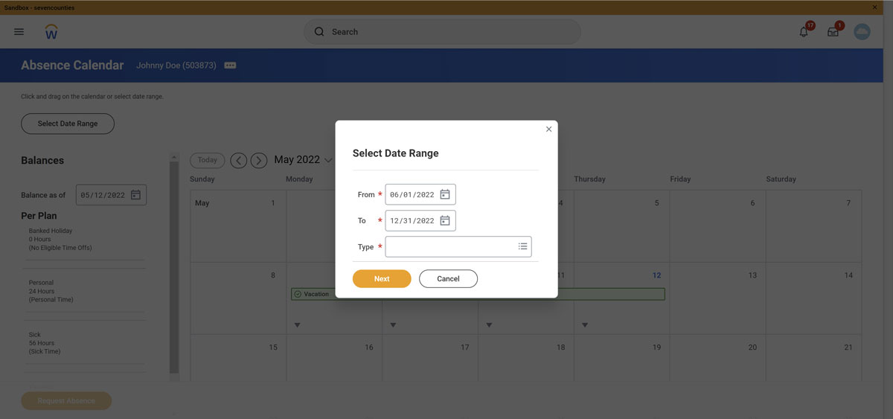Click the Personal 24 Hours balance
This screenshot has width=893, height=419.
point(51,291)
